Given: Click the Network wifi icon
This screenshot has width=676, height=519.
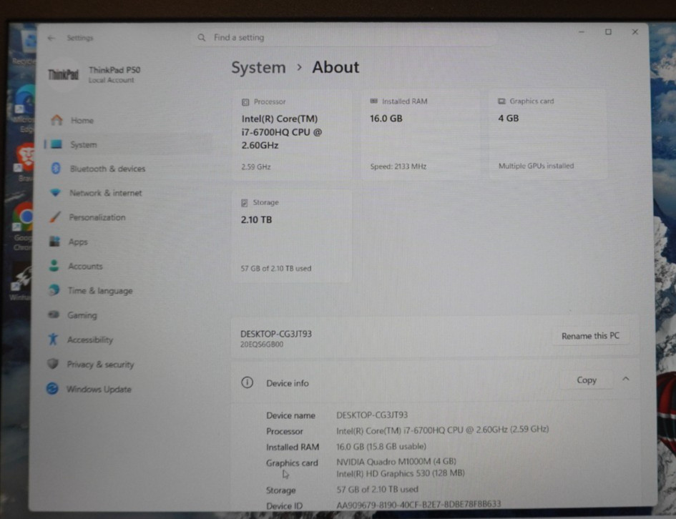Looking at the screenshot, I should [x=55, y=192].
